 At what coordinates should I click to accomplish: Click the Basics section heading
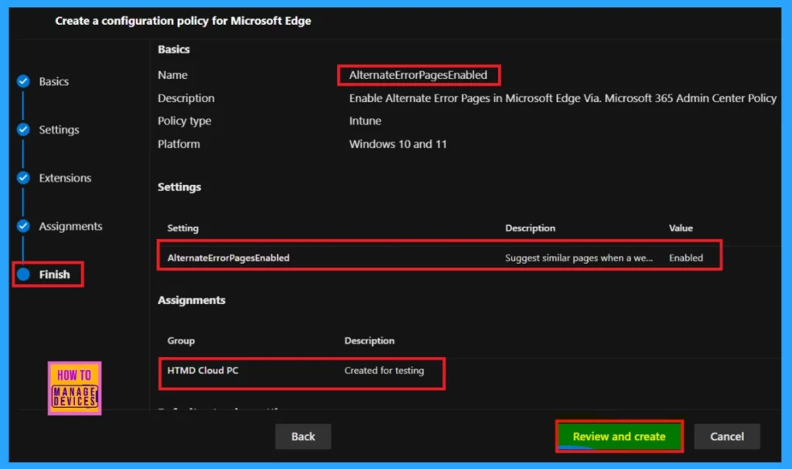pos(174,50)
